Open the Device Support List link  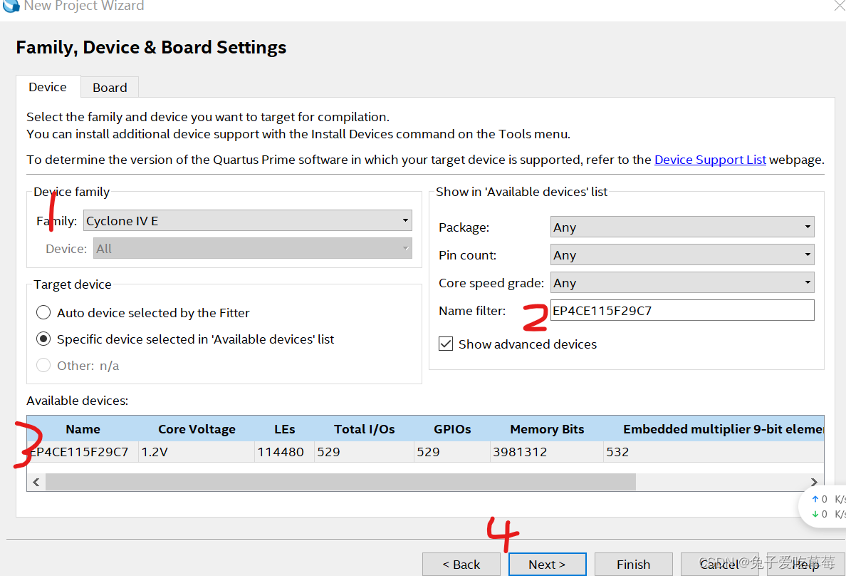point(710,160)
